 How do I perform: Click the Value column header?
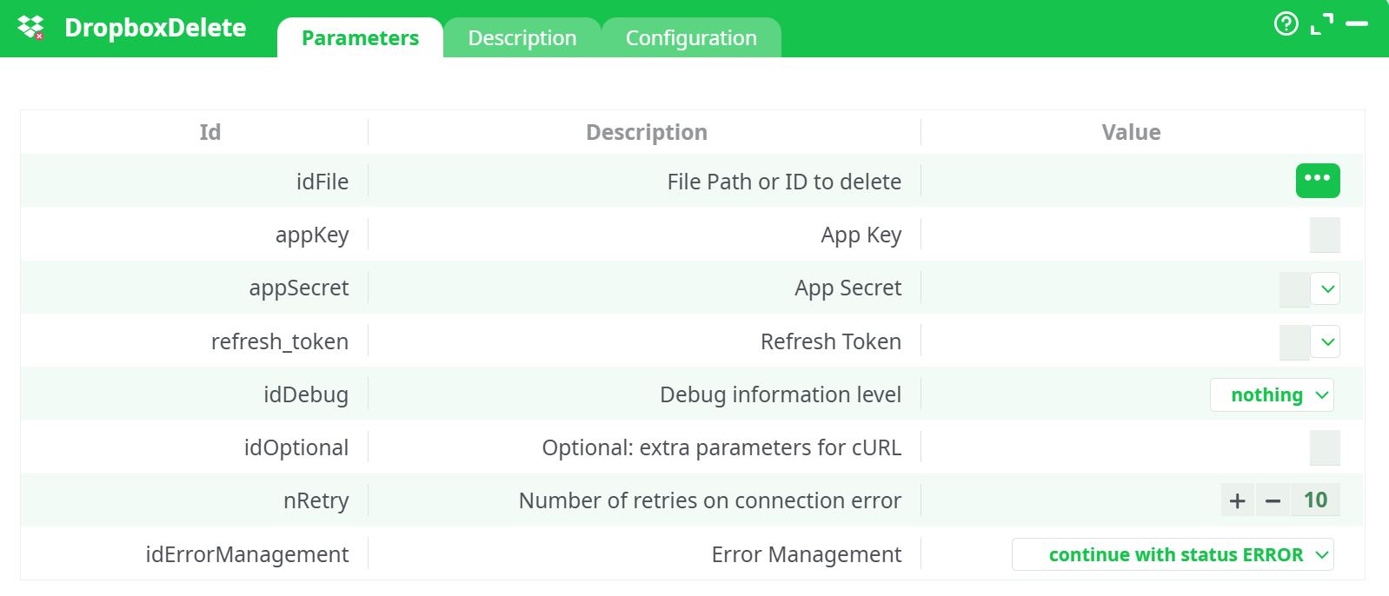tap(1131, 132)
